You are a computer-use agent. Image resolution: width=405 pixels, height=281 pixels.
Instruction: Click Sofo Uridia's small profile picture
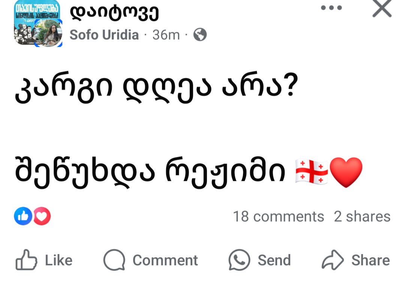48,33
